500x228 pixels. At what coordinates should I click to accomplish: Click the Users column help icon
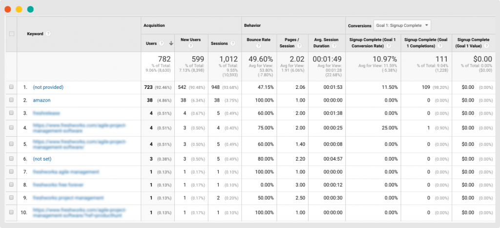click(x=161, y=43)
